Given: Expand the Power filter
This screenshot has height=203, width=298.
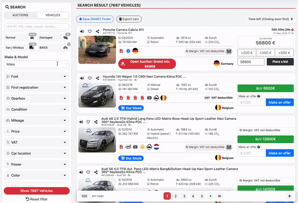Looking at the screenshot, I should pos(37,164).
